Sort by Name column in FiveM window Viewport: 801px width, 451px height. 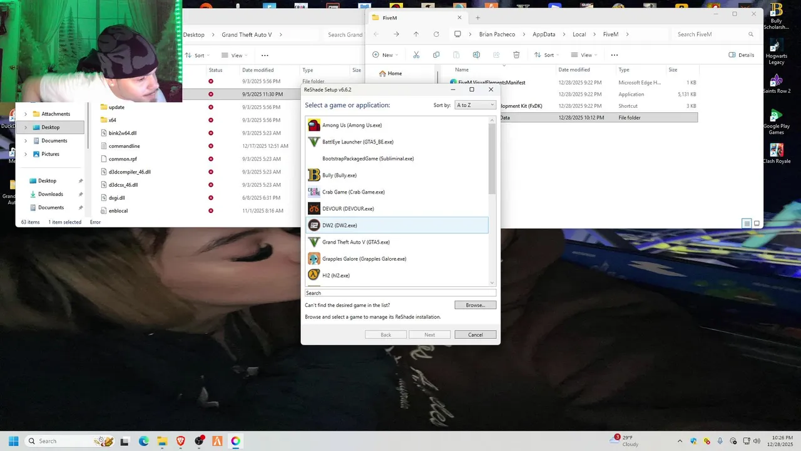462,70
